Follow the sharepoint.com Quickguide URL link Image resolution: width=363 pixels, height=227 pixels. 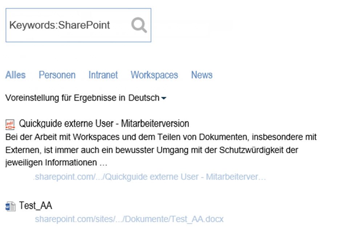[150, 177]
